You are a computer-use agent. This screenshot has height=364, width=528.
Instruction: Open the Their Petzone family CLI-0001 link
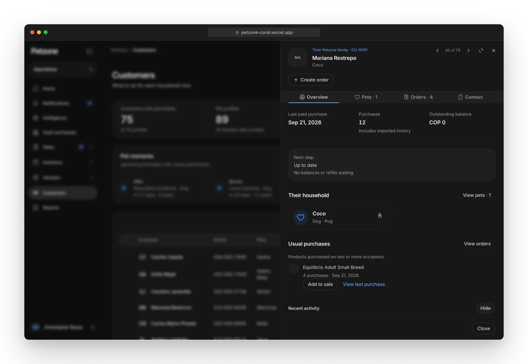(340, 50)
